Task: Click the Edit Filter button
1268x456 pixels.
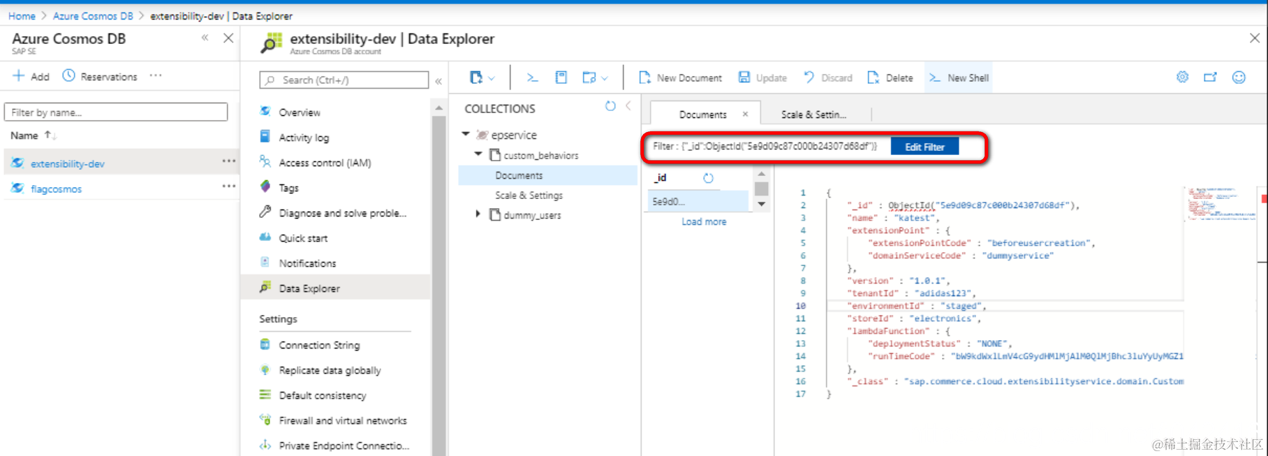Action: click(x=924, y=147)
